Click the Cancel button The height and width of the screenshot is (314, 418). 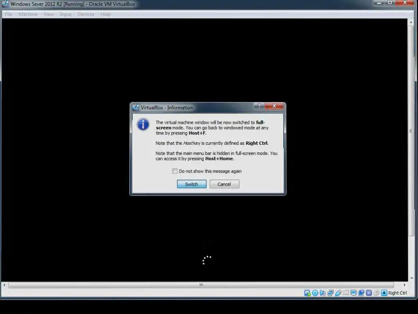tap(224, 184)
